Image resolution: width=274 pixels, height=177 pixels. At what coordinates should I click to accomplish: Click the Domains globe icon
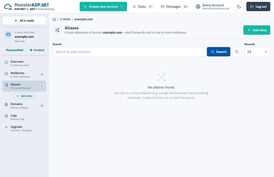(x=6, y=105)
